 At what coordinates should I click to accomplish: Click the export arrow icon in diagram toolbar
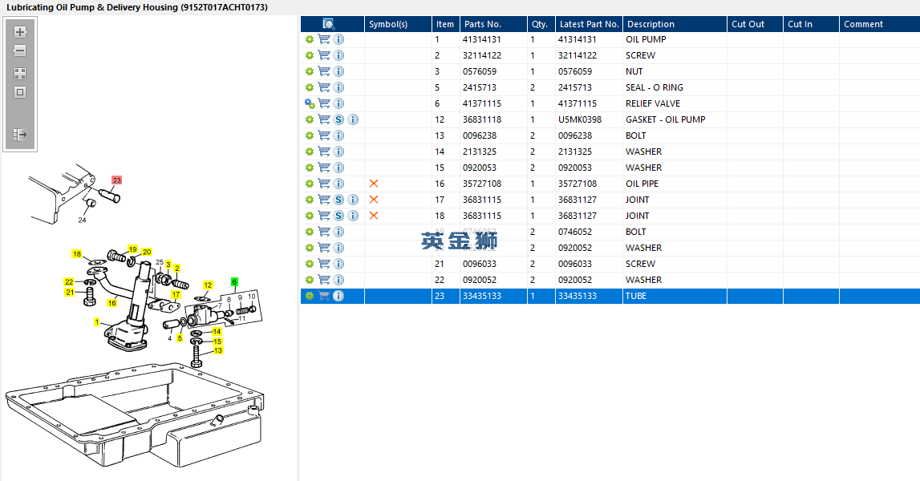coord(20,135)
